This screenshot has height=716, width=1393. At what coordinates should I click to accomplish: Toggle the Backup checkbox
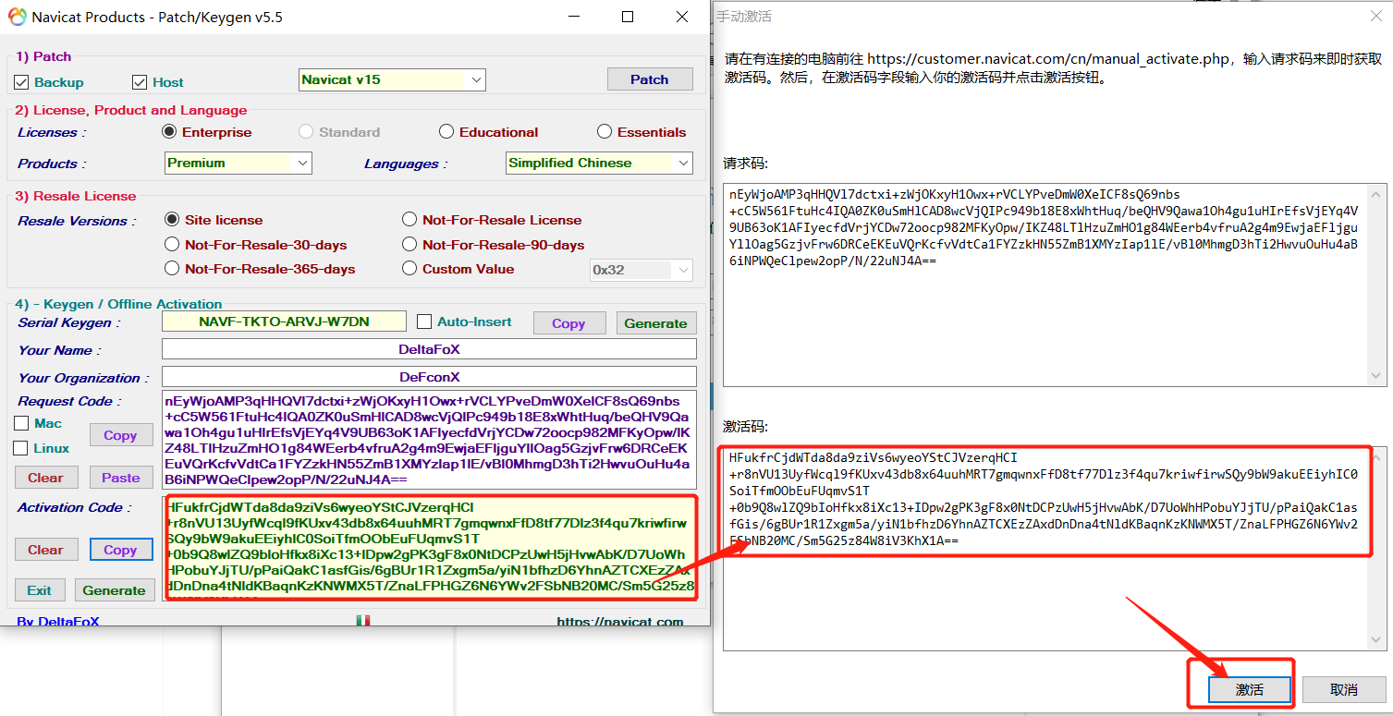point(21,82)
